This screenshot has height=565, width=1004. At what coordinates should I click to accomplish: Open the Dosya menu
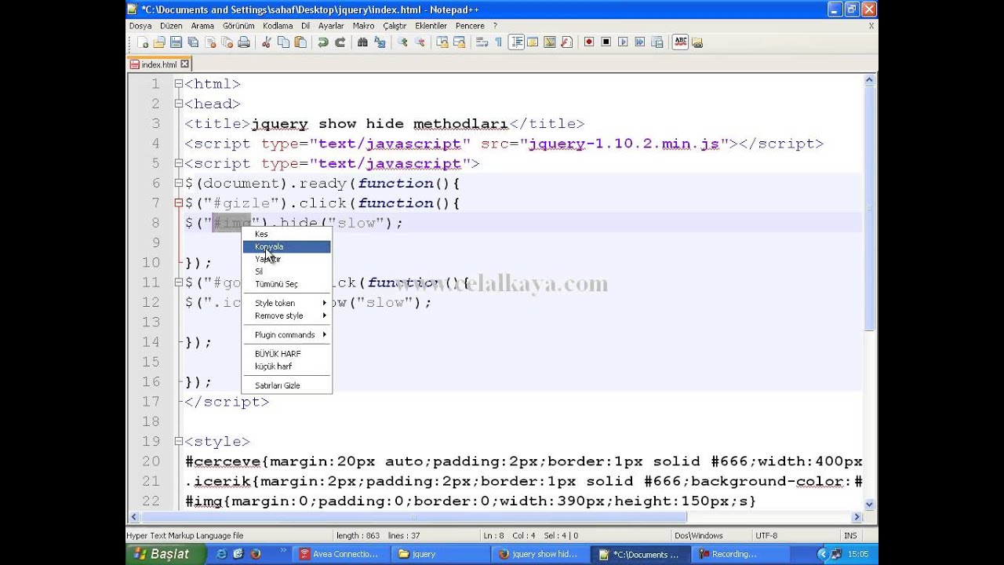(x=140, y=26)
